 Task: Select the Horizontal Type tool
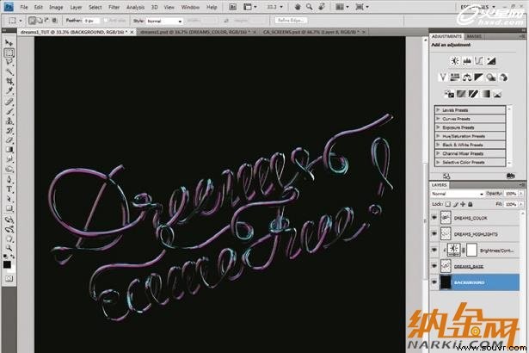[x=9, y=189]
